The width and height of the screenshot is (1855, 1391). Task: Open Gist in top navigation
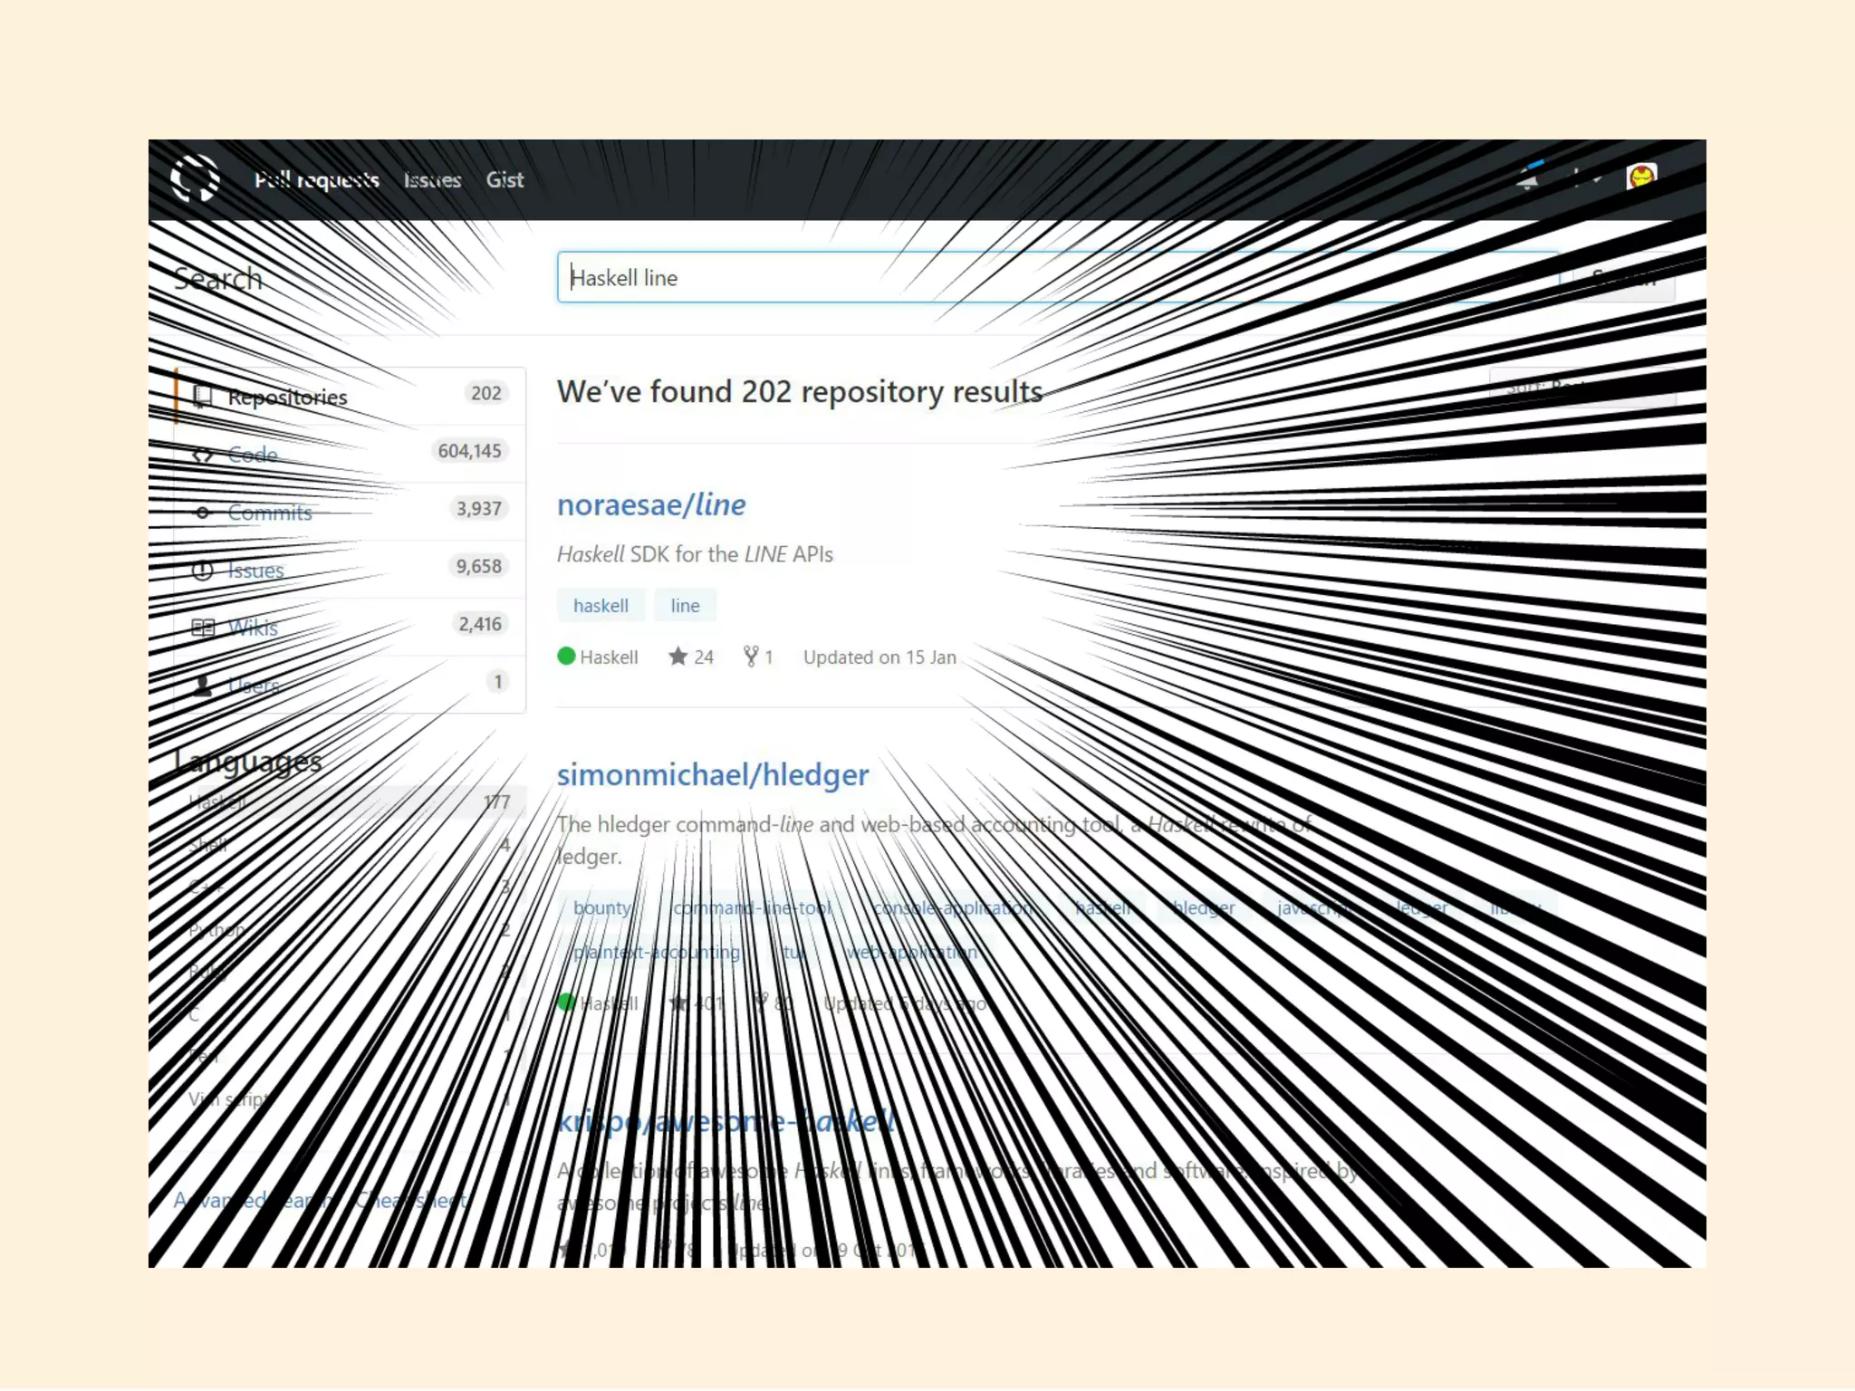505,180
